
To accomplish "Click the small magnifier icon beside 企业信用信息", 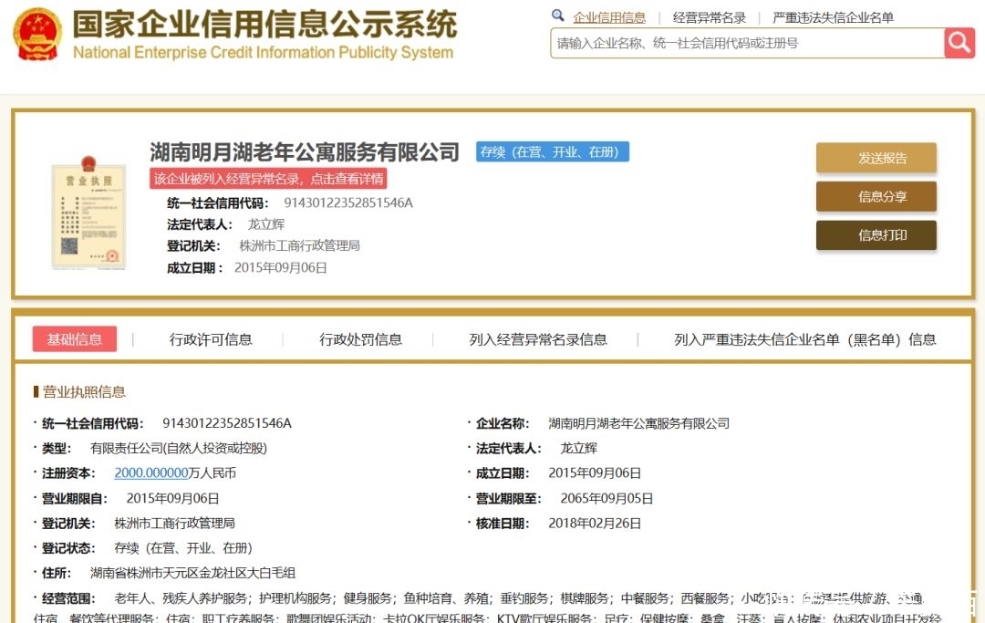I will (558, 16).
